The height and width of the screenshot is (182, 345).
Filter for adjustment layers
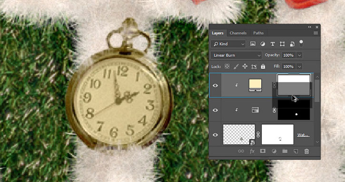(x=263, y=44)
